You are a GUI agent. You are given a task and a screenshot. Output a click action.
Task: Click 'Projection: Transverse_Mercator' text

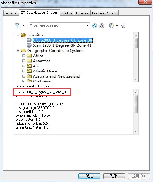pos(39,104)
